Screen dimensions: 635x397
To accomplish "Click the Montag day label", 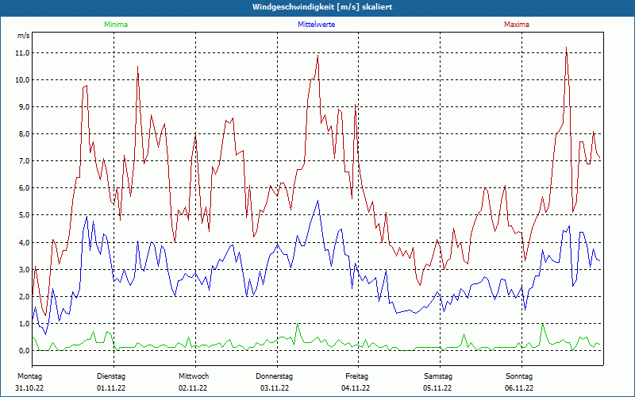I will click(29, 376).
